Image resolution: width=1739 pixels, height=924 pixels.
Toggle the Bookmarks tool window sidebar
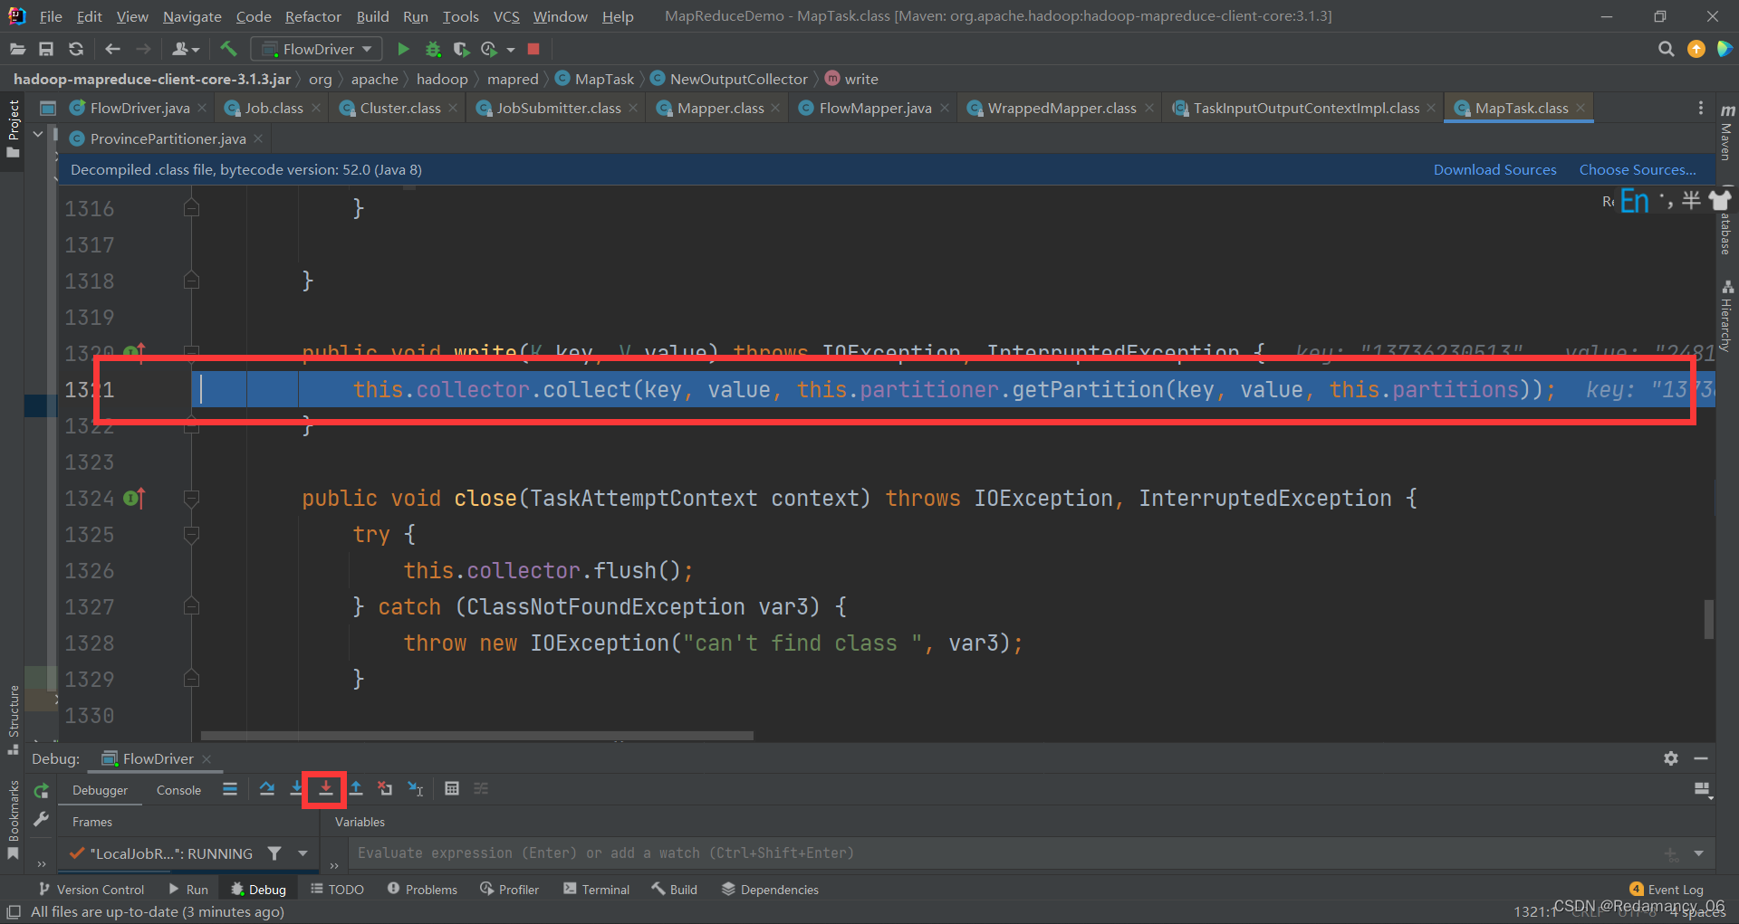click(13, 820)
